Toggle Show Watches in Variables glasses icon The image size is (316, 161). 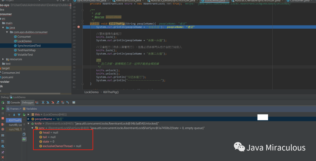pyautogui.click(x=24, y=139)
